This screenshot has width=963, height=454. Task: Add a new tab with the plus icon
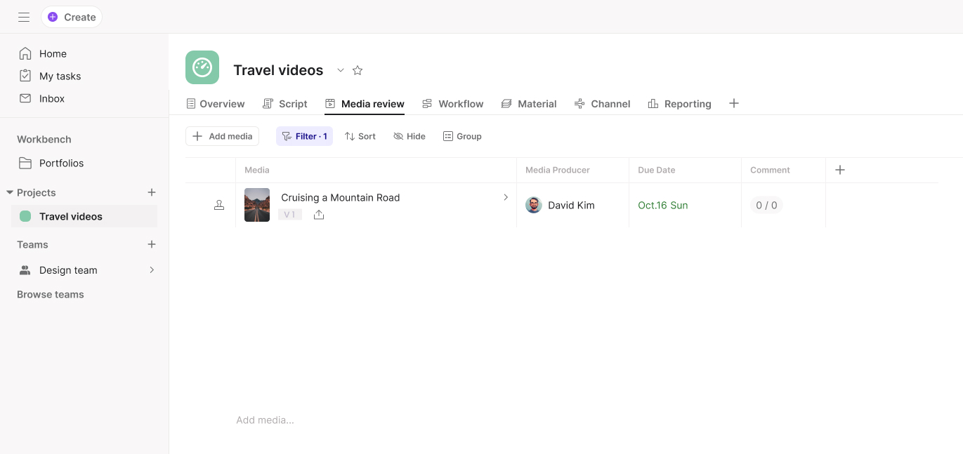734,103
